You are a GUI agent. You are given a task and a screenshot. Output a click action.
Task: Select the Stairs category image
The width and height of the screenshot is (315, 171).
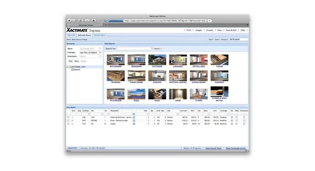(x=199, y=94)
